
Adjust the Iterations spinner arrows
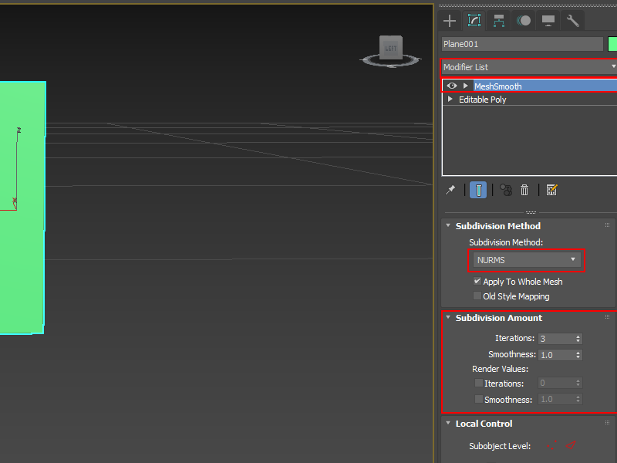(578, 339)
